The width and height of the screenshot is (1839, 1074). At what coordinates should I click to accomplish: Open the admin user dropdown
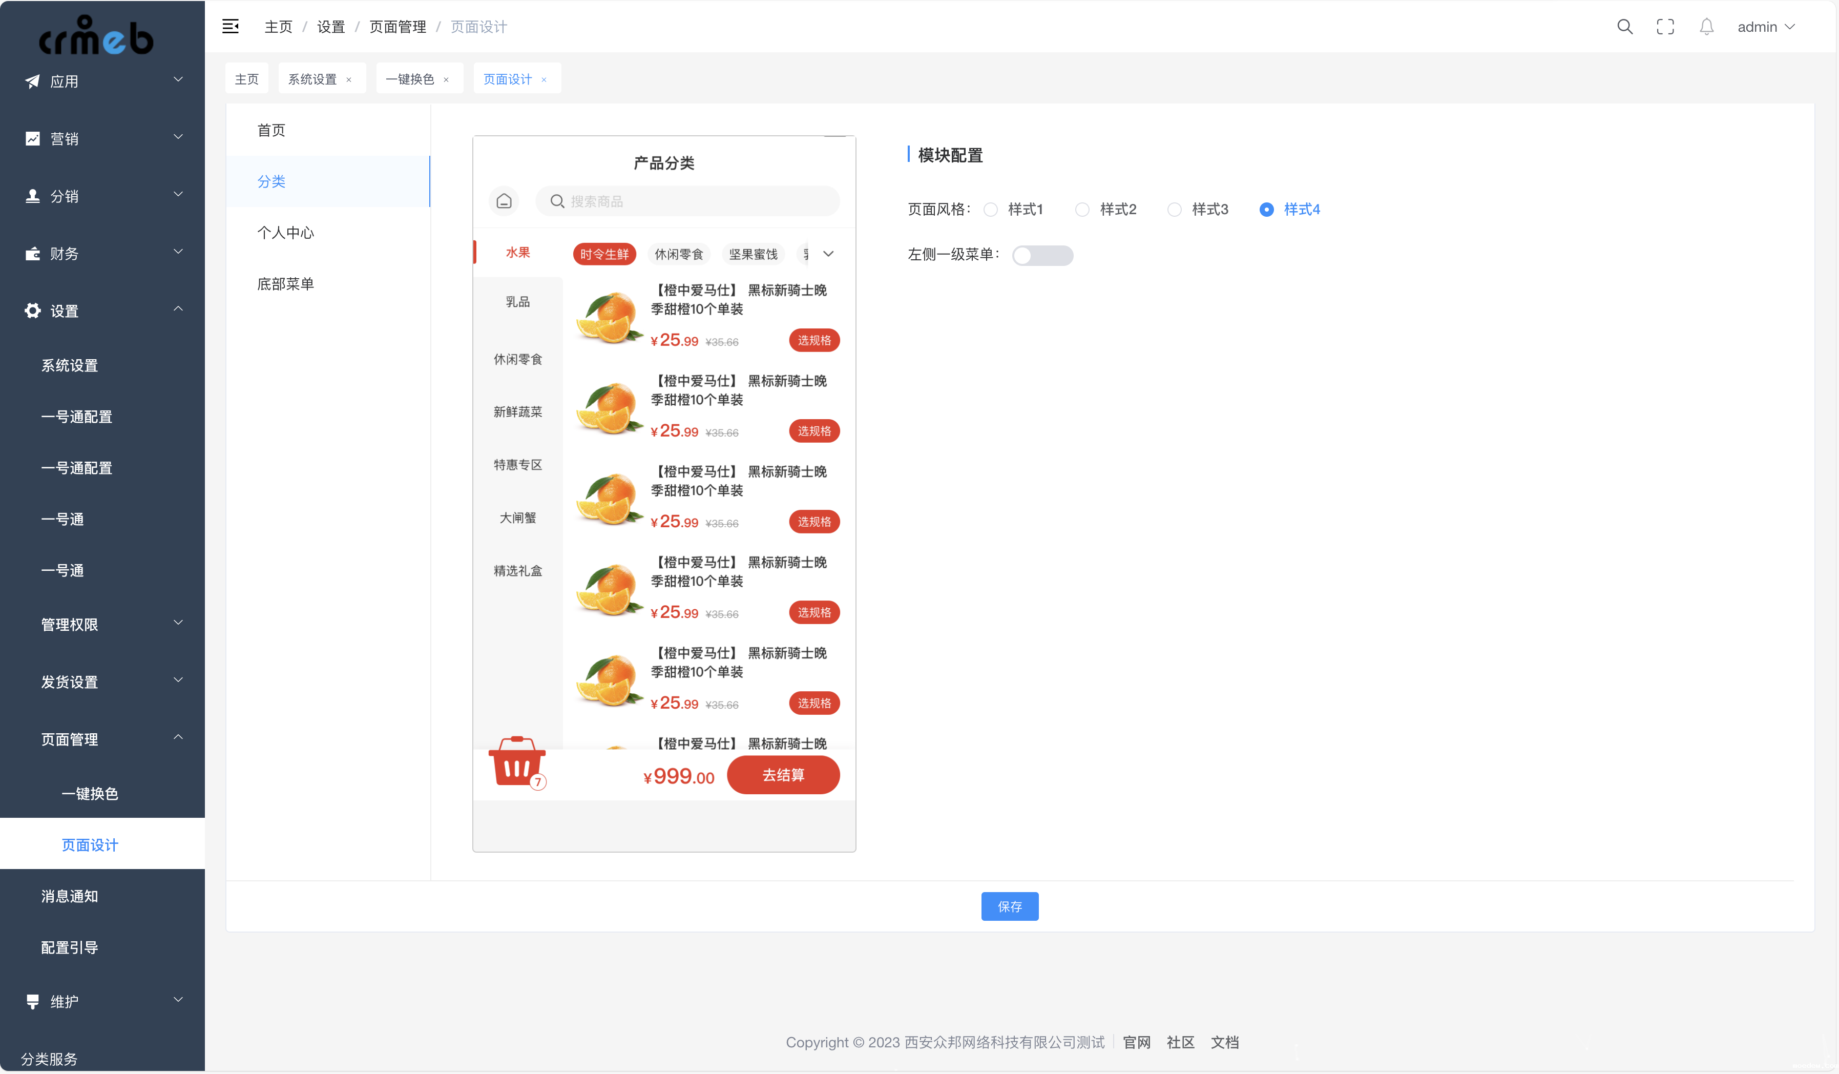click(1765, 27)
